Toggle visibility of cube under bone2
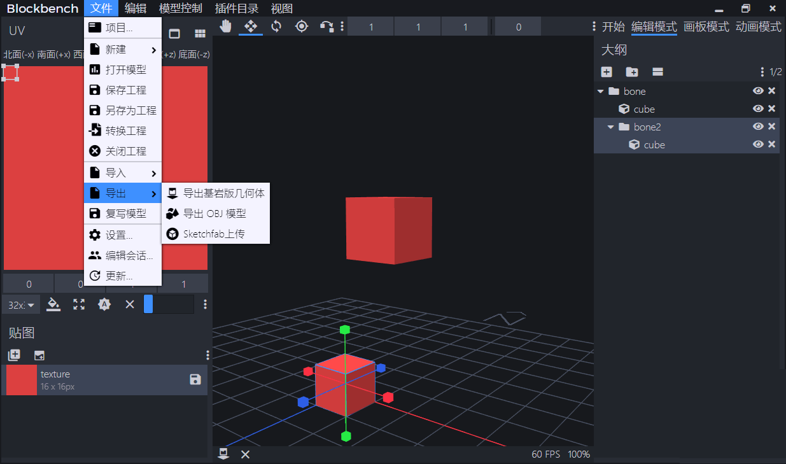786x464 pixels. pos(758,144)
